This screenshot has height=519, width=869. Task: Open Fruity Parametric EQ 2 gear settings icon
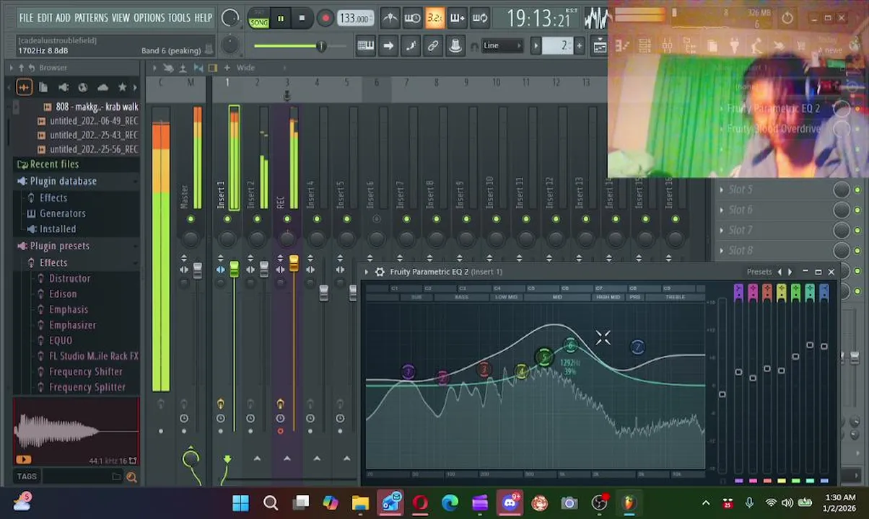[380, 272]
